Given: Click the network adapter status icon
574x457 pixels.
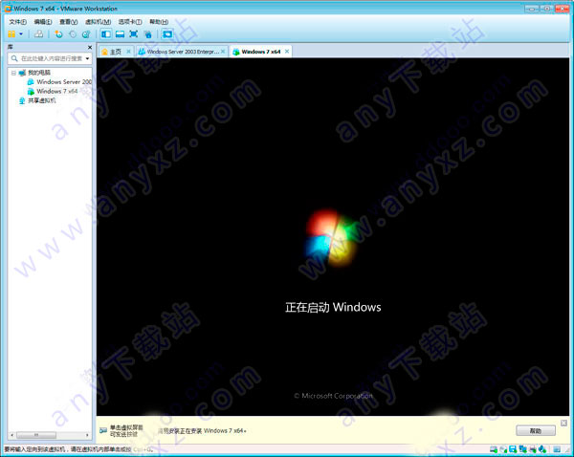Looking at the screenshot, I should point(522,449).
